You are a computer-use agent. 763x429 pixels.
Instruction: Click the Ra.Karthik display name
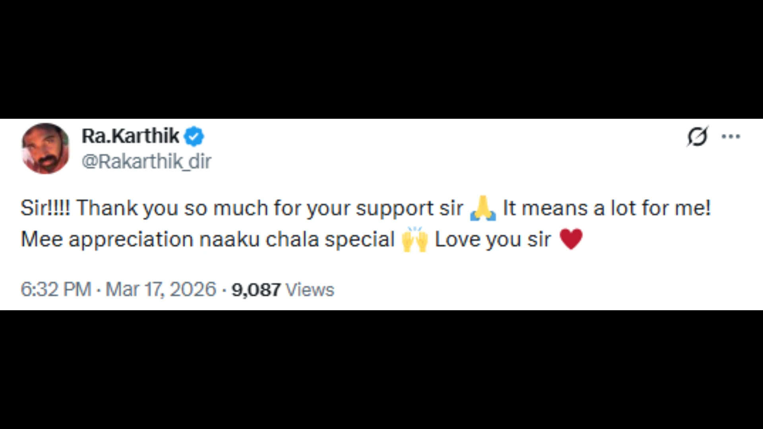130,136
